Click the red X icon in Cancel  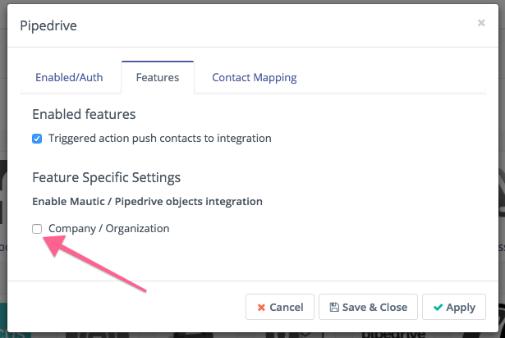[x=261, y=308]
